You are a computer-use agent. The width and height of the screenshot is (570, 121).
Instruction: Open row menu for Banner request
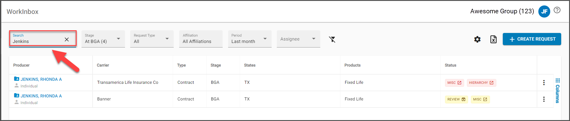point(544,99)
